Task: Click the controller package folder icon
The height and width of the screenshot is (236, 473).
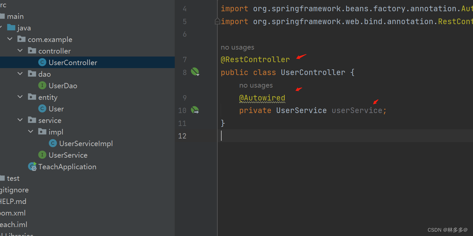Action: (x=32, y=51)
